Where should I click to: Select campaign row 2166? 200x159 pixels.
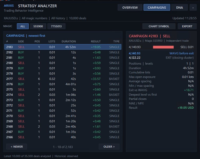pos(63,137)
